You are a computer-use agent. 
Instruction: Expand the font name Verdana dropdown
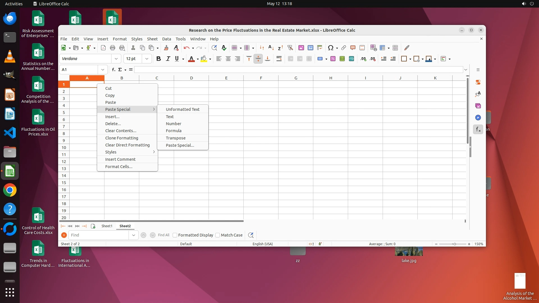point(116,59)
